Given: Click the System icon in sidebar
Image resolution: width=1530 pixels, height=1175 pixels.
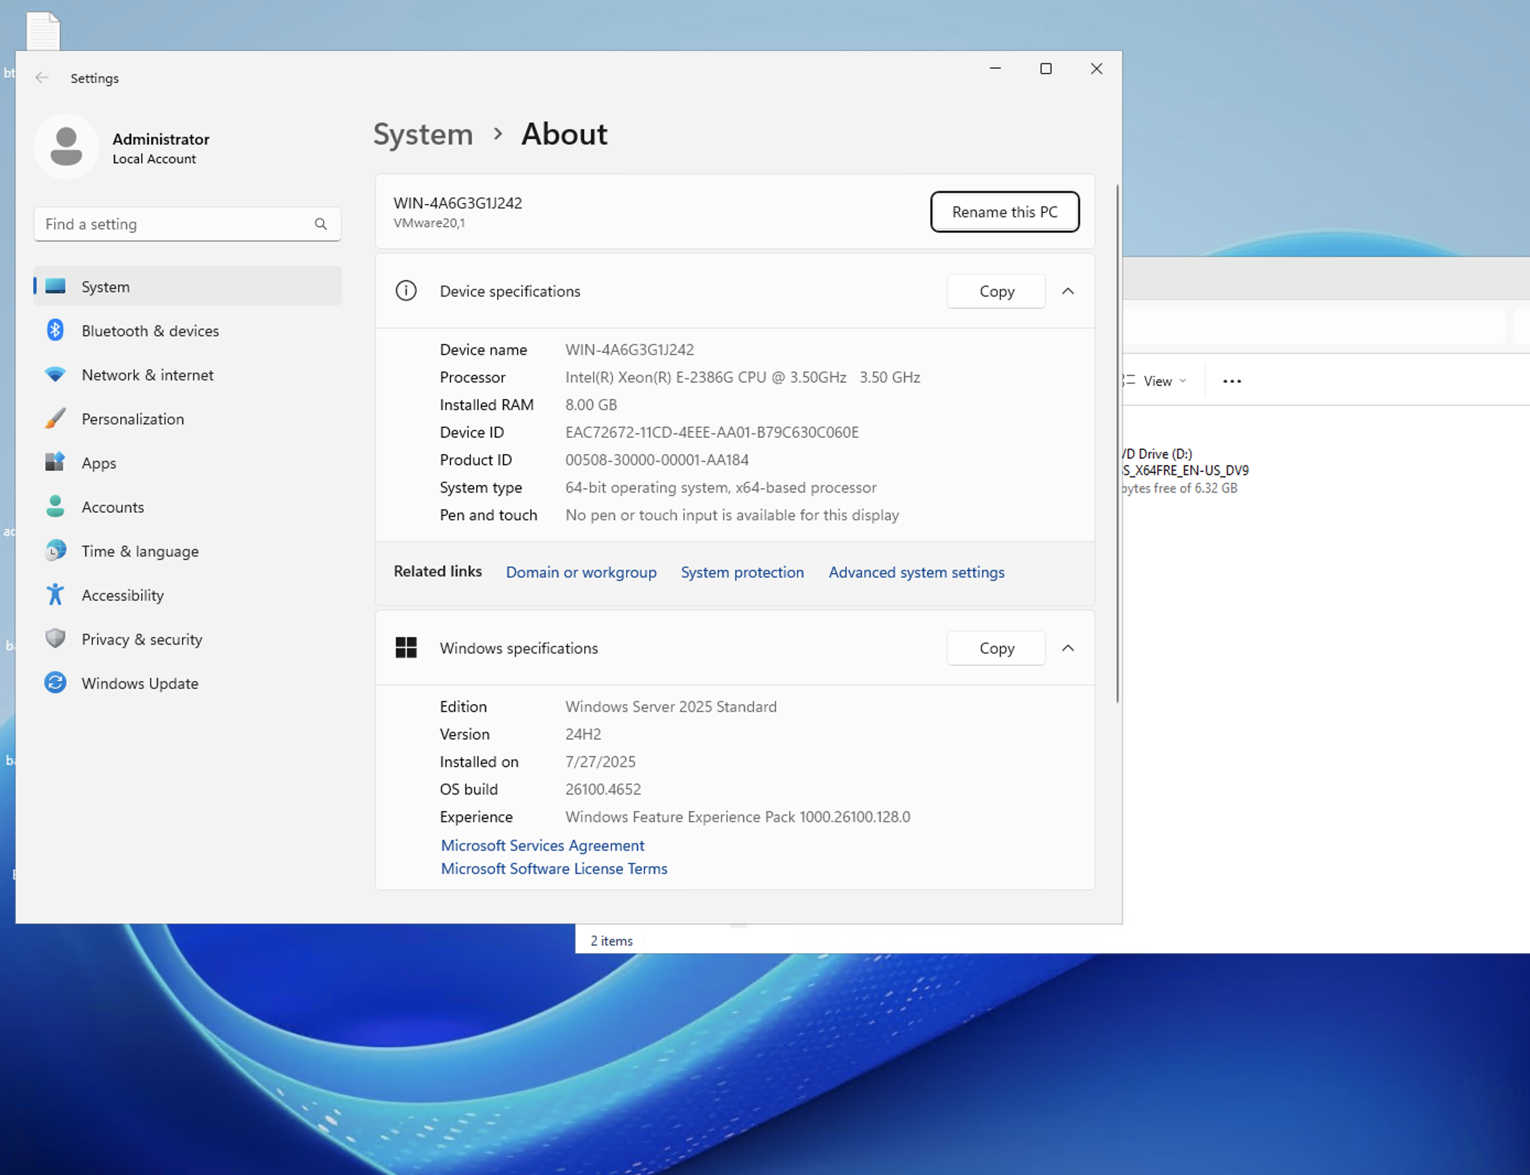Looking at the screenshot, I should pyautogui.click(x=55, y=286).
